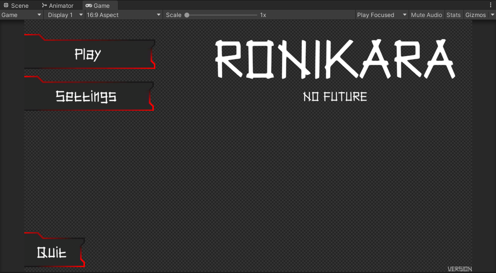Click the 1x scale value

pyautogui.click(x=263, y=15)
